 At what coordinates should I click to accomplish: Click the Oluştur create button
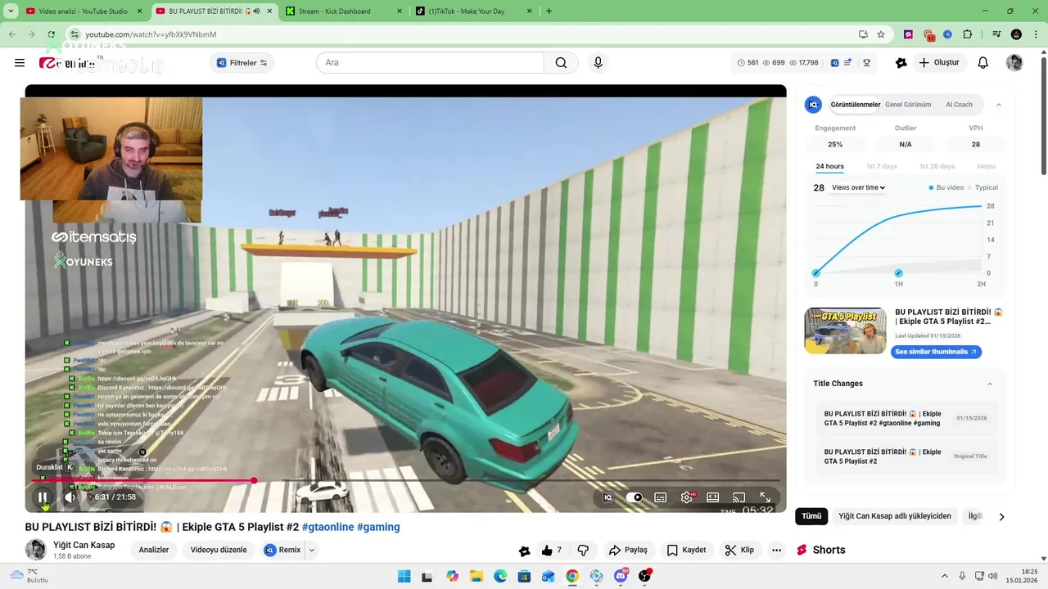(x=939, y=63)
